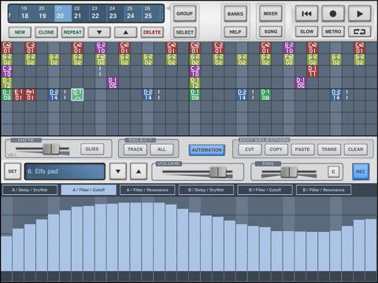Adjust the PAN slider
This screenshot has height=283, width=378.
(289, 172)
